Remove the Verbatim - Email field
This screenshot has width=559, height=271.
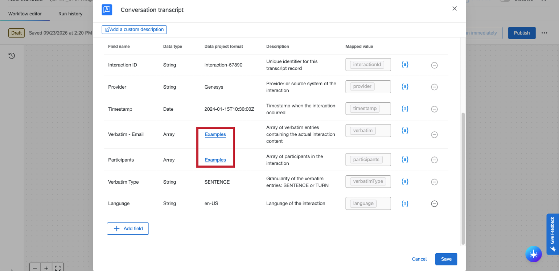click(x=434, y=135)
